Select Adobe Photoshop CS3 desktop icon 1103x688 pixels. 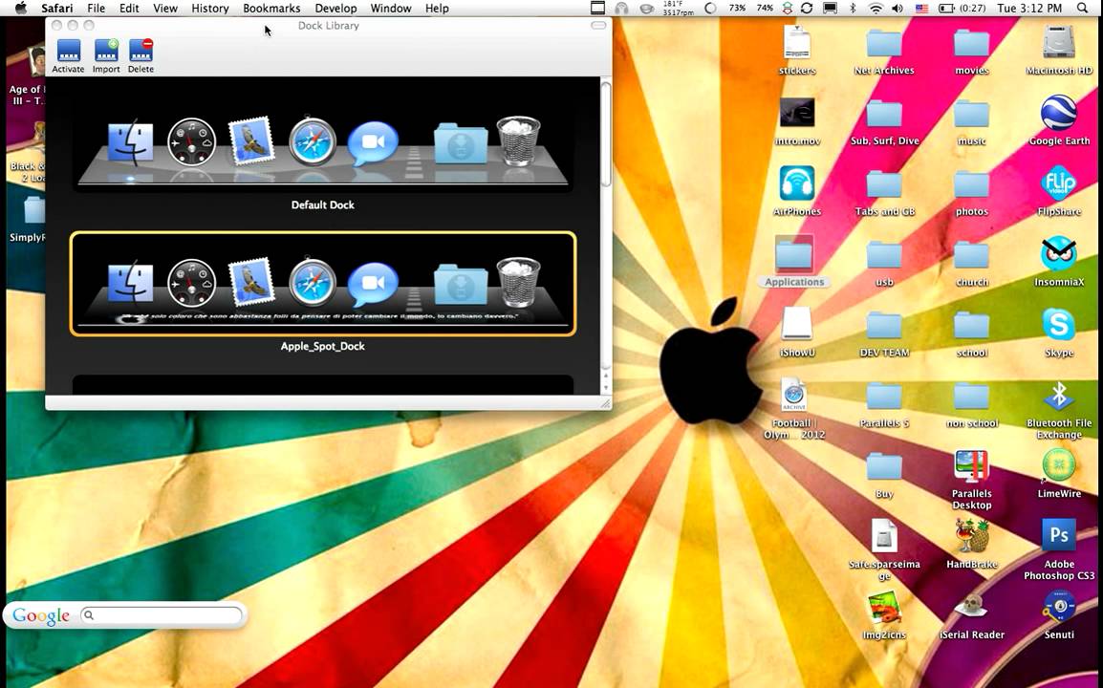(1059, 536)
